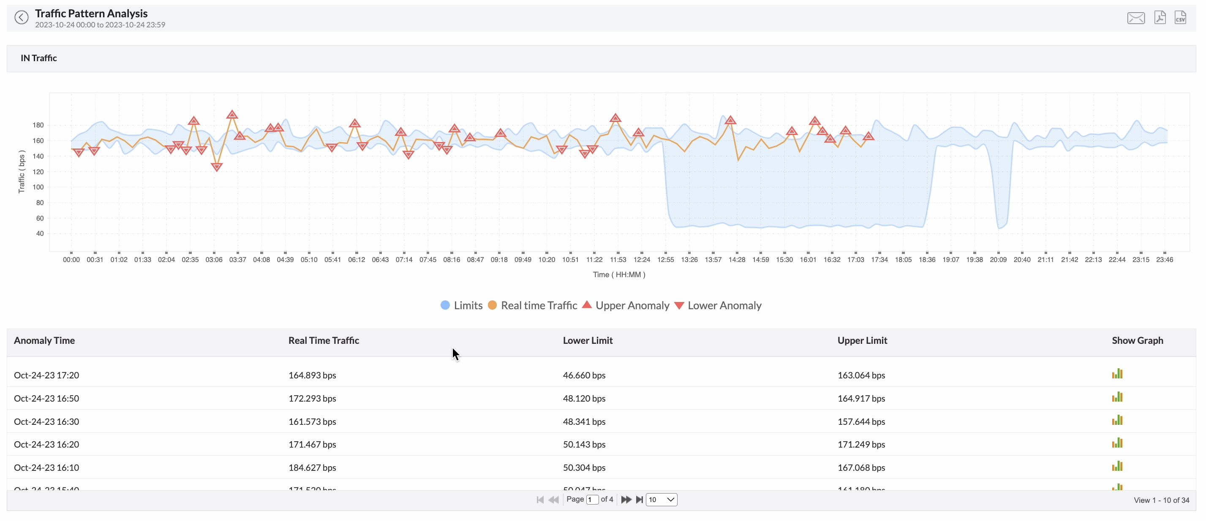Export the report as PDF
1206x521 pixels.
tap(1160, 17)
